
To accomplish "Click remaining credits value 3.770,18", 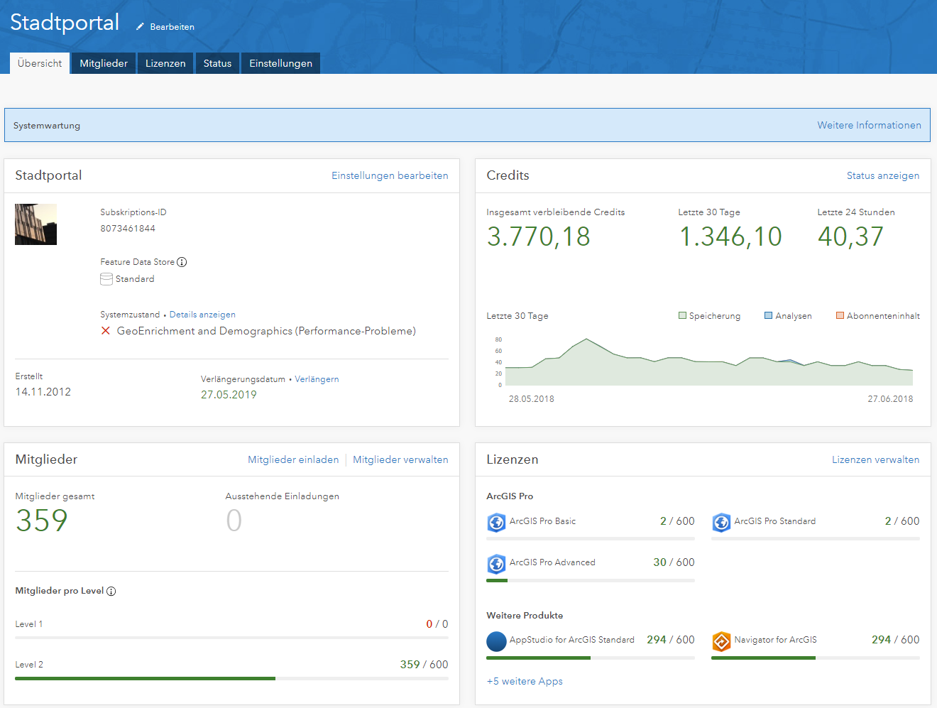I will pos(538,236).
